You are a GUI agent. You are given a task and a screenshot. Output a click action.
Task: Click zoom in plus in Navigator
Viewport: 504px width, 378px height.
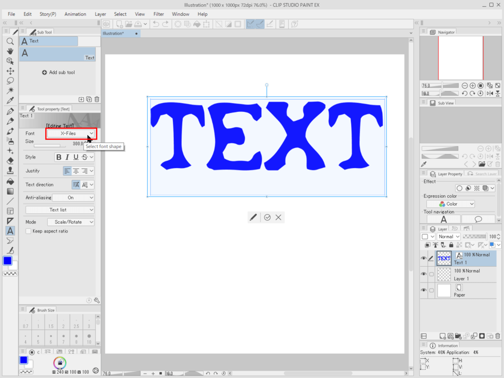point(472,86)
